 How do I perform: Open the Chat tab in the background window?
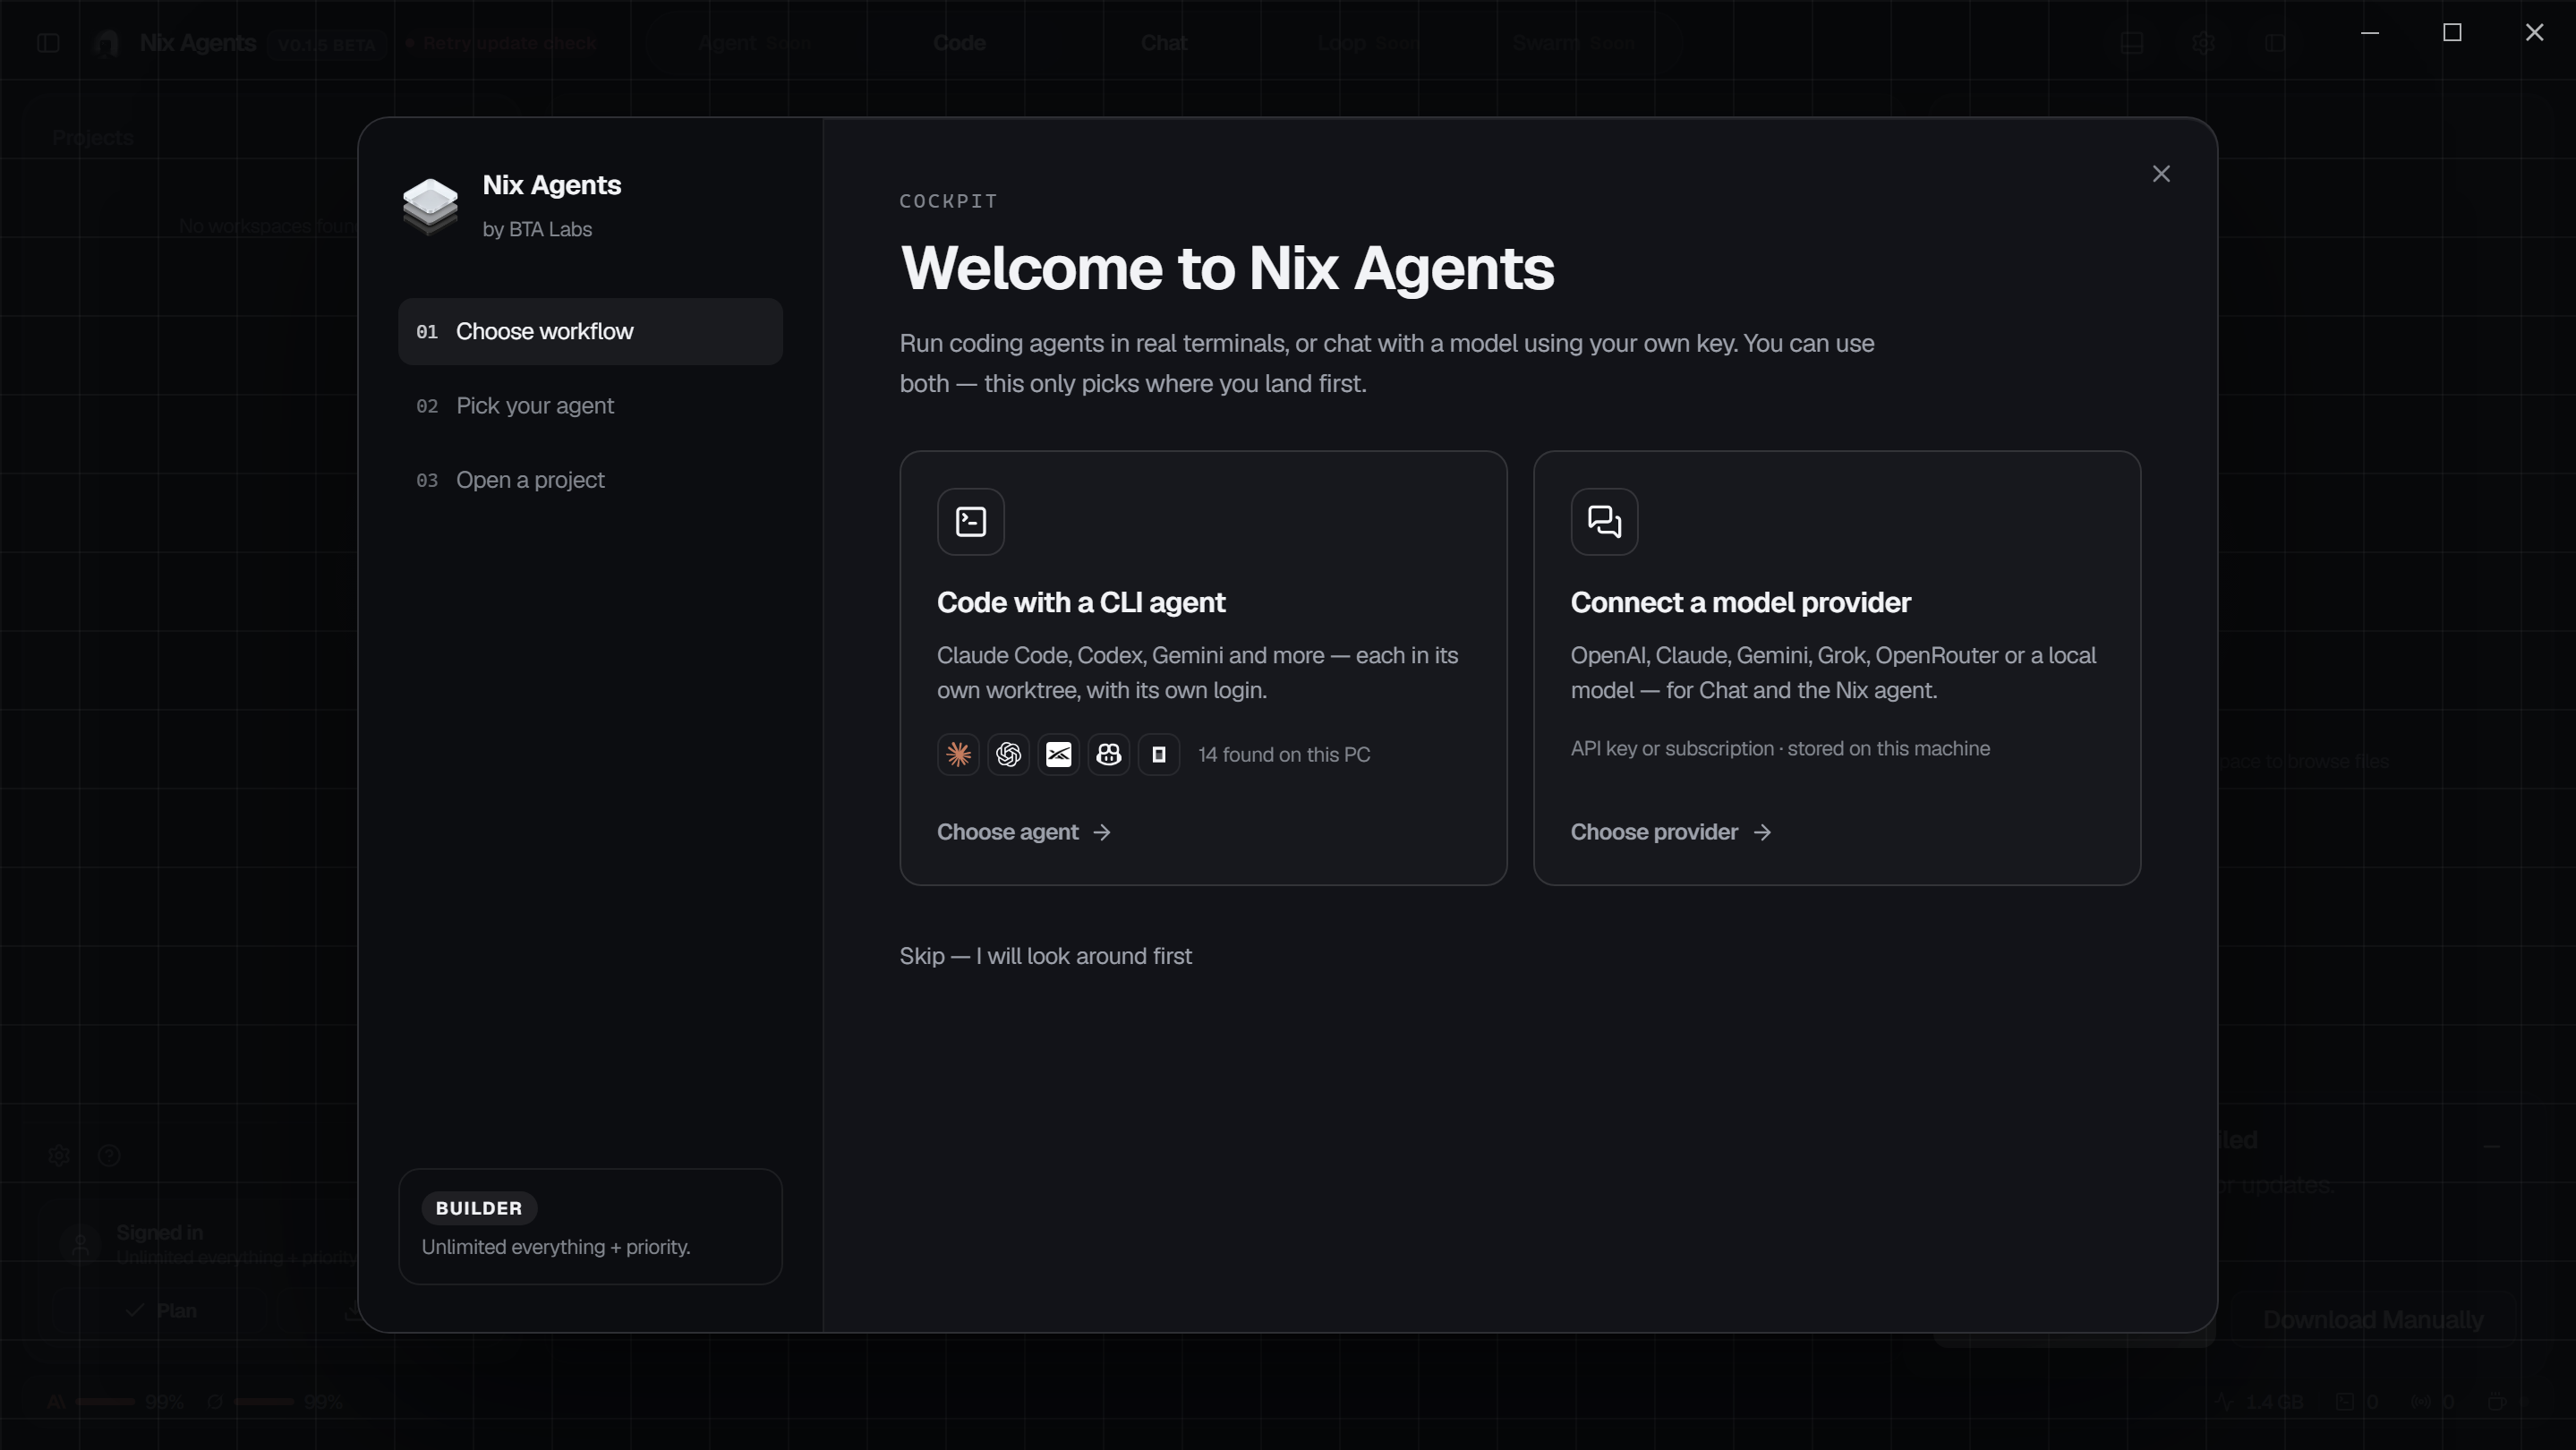point(1164,43)
